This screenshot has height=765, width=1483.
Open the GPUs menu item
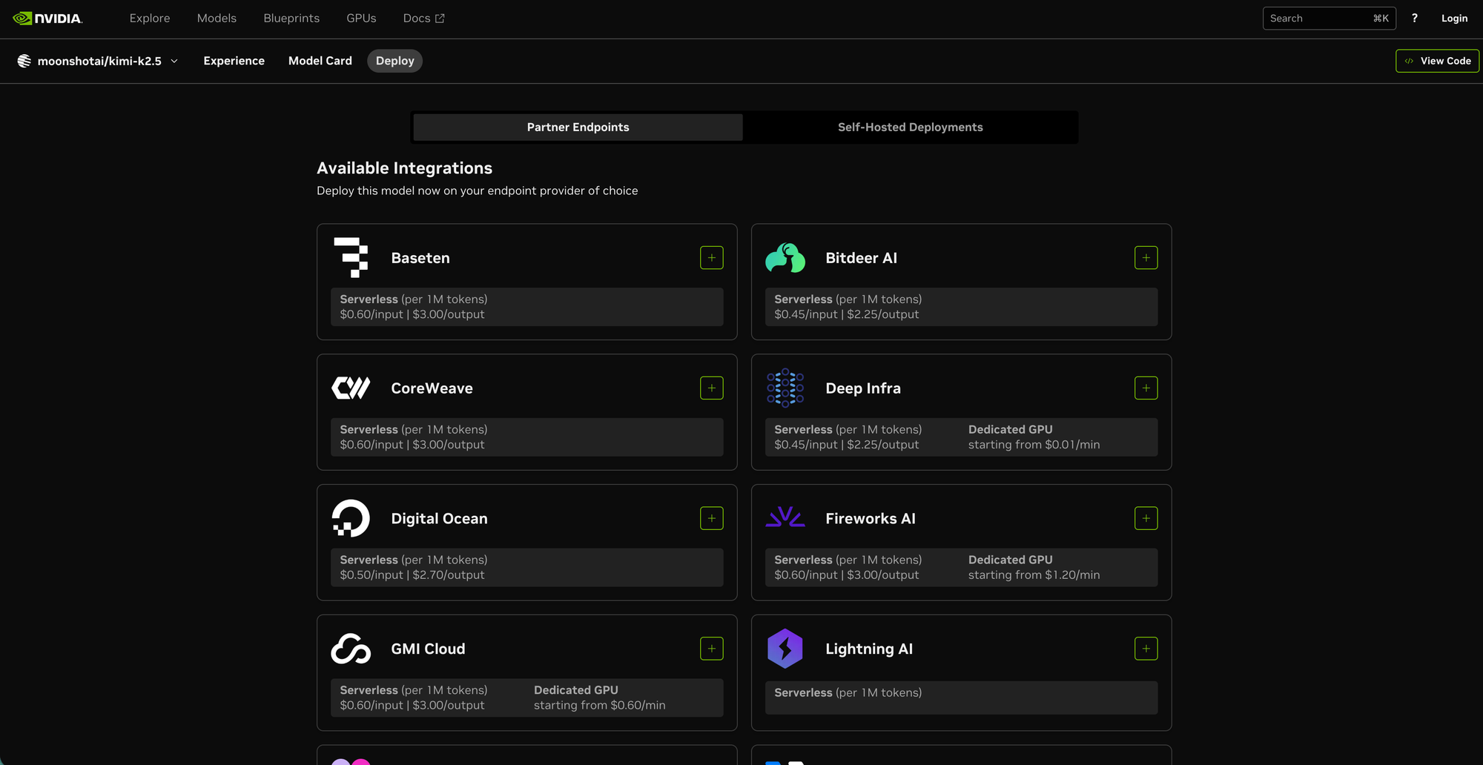(x=361, y=18)
